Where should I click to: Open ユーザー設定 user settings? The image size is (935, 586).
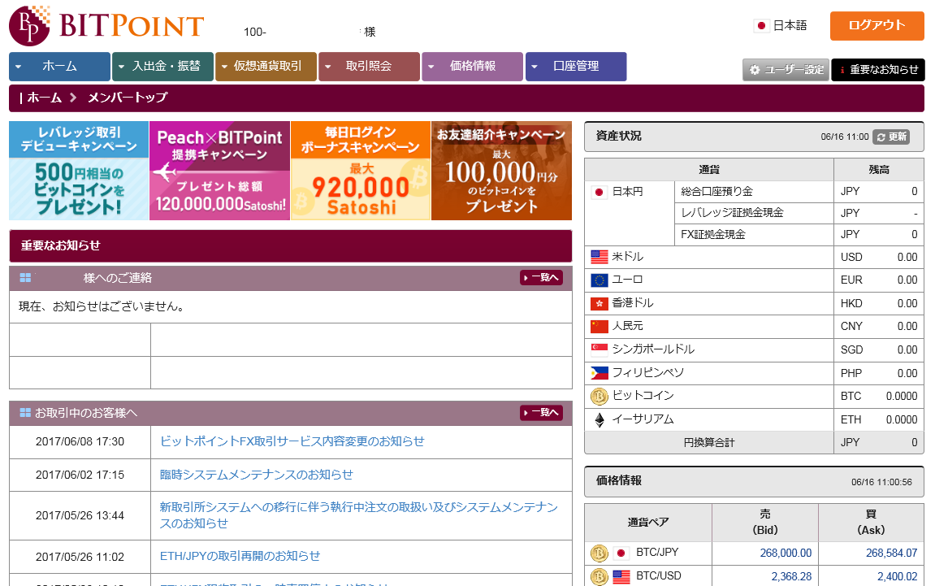[x=786, y=70]
